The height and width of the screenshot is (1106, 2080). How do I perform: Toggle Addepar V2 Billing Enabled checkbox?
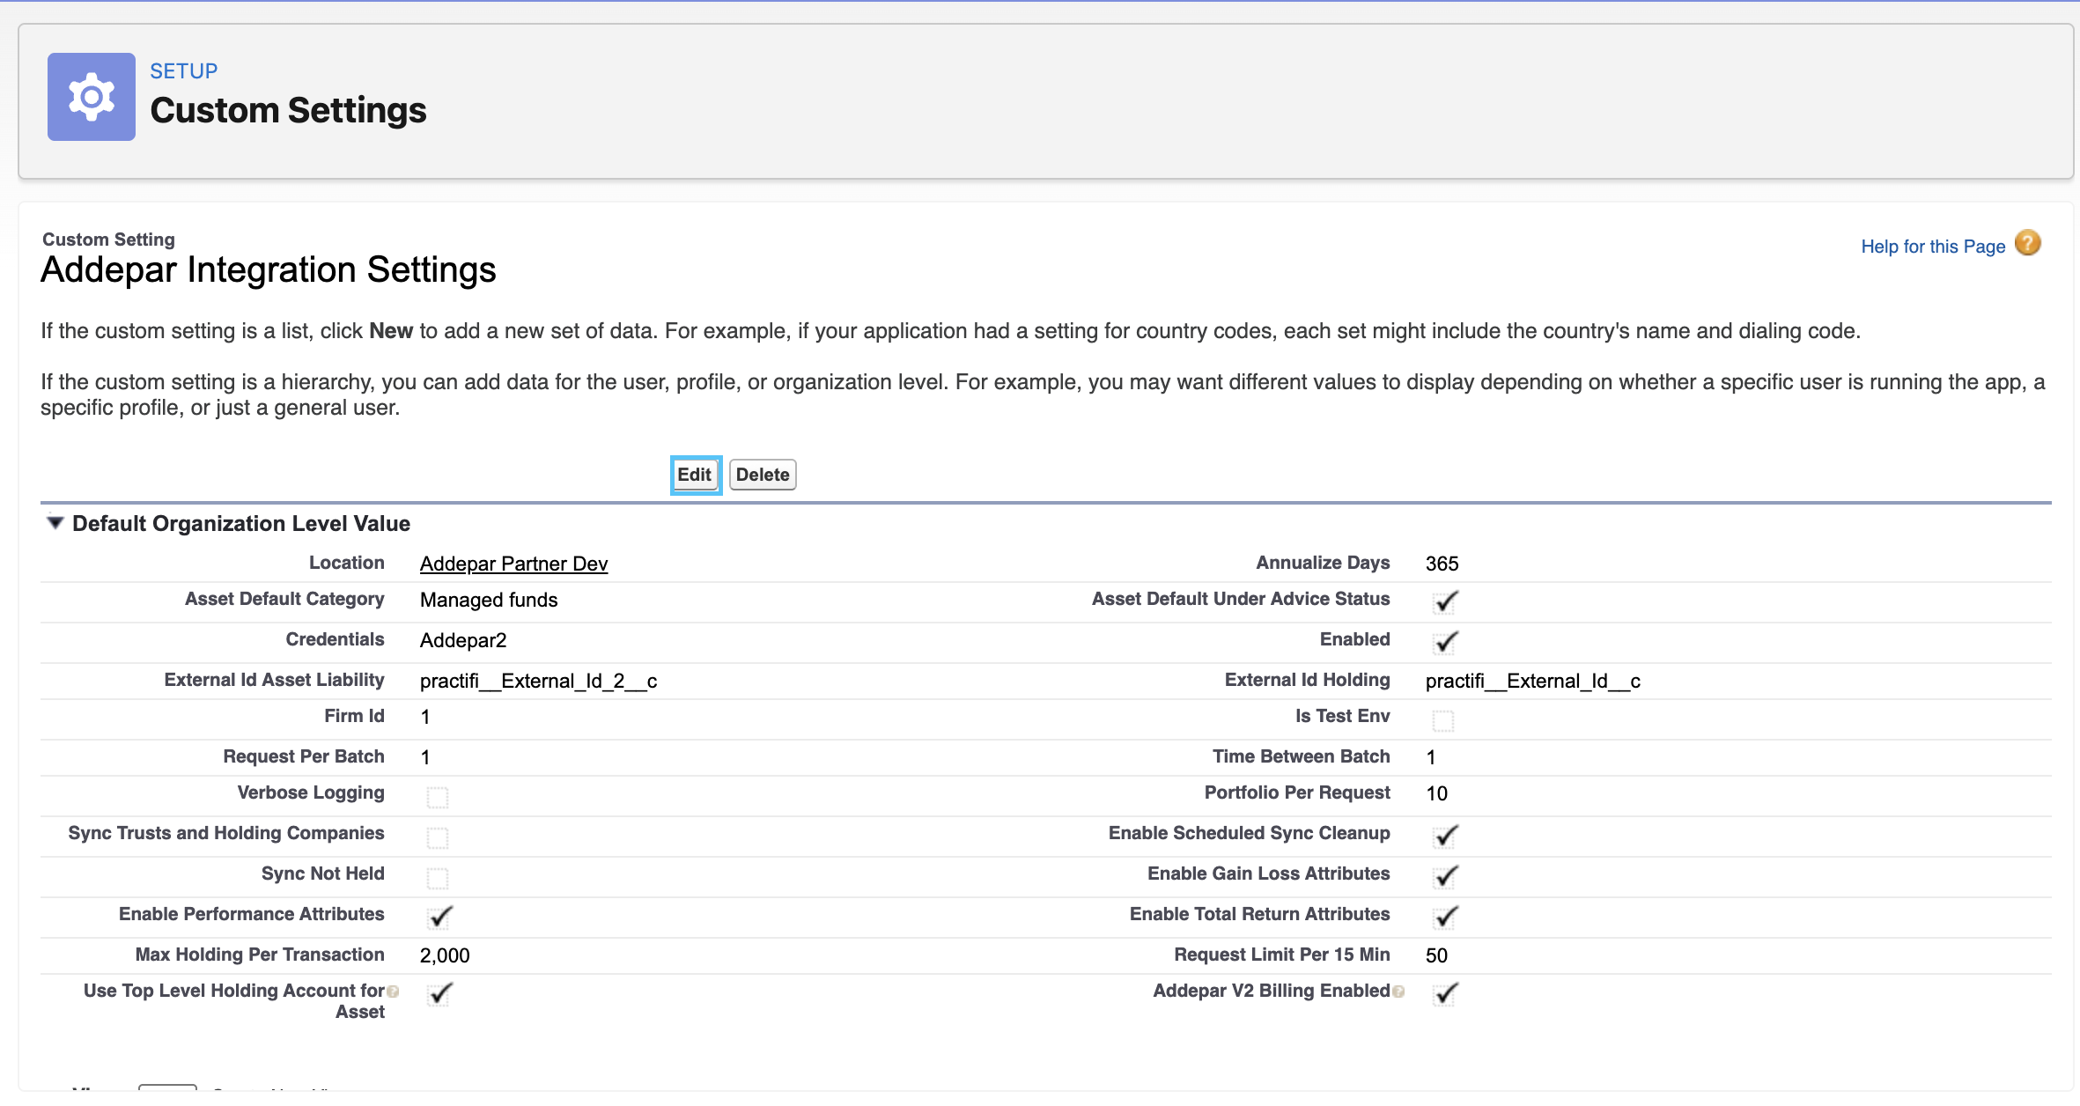click(1444, 993)
